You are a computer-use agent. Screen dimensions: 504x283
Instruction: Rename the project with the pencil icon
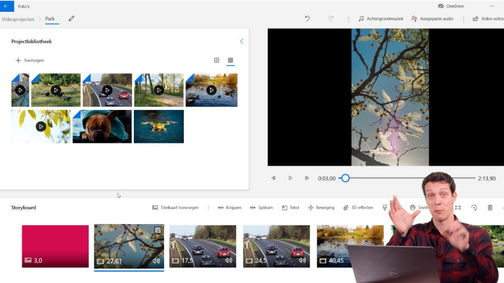[72, 19]
